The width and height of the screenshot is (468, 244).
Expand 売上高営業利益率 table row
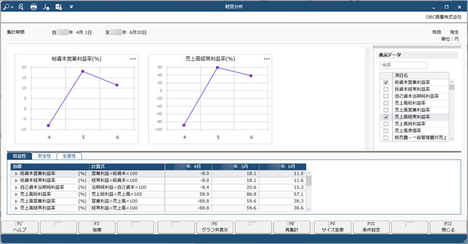[x=16, y=201]
